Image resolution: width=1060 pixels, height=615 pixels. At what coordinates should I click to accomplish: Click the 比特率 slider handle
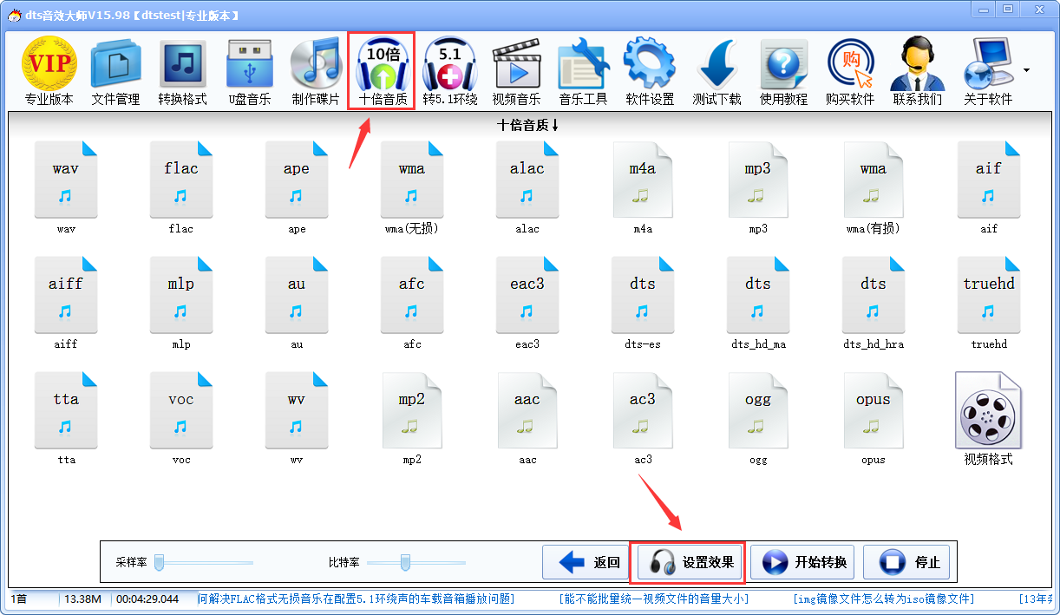(405, 563)
